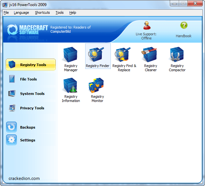Click the Handbook text link
This screenshot has width=205, height=186.
(184, 36)
